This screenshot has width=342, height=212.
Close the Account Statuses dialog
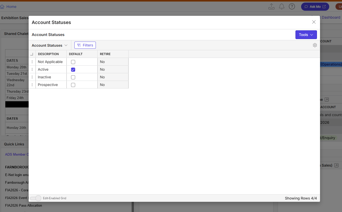point(314,22)
